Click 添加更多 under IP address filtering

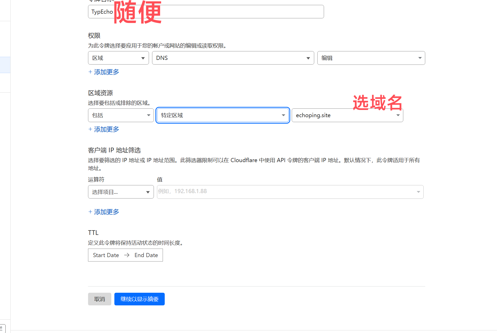(x=106, y=212)
